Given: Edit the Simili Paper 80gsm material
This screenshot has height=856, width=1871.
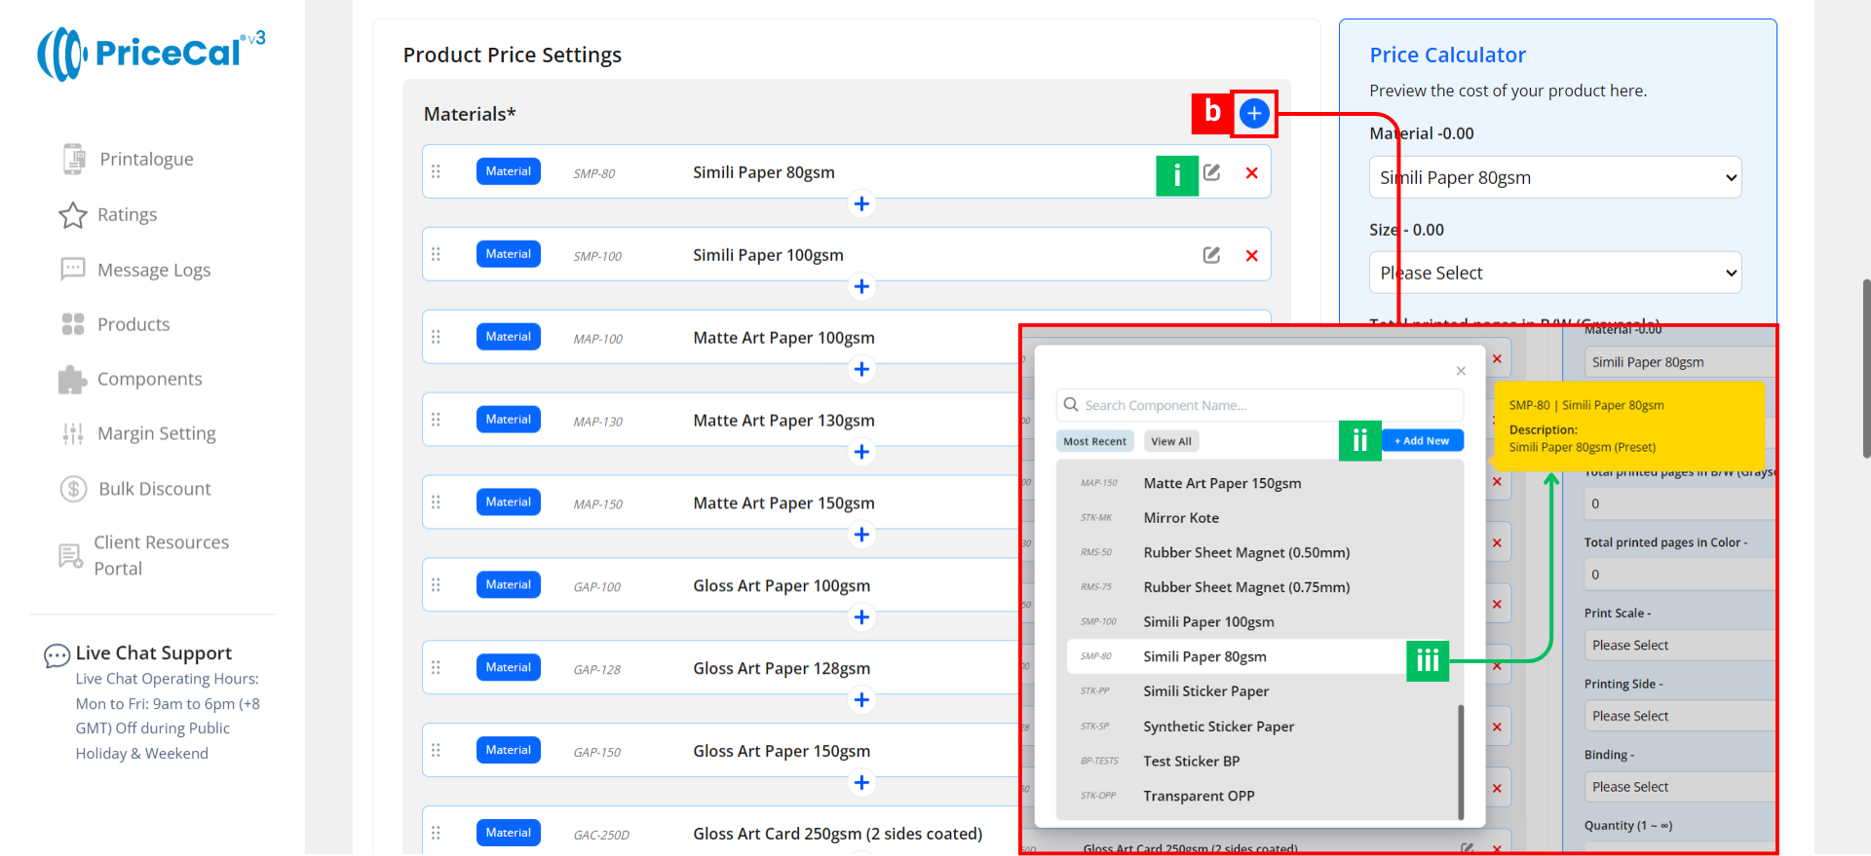Looking at the screenshot, I should click(x=1211, y=172).
